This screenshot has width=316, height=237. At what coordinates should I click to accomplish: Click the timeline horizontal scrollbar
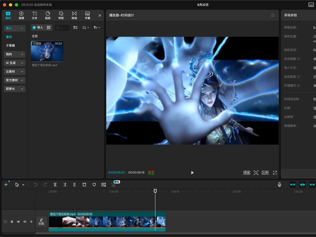175,233
